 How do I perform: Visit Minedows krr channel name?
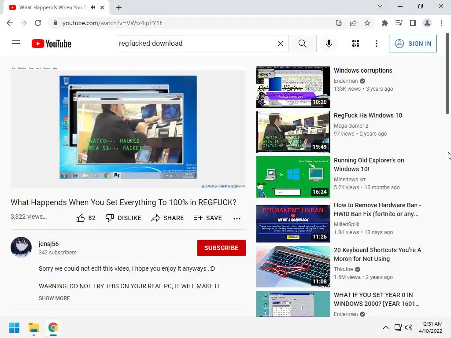pyautogui.click(x=349, y=180)
